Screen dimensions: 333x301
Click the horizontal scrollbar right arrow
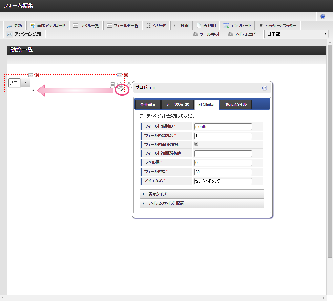point(324,298)
